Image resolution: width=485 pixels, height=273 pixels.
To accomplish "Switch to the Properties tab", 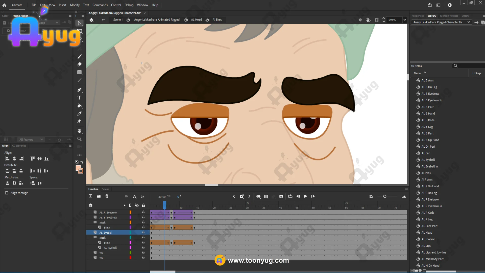I will (x=417, y=16).
